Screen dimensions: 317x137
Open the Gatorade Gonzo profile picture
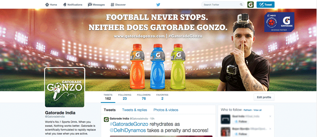point(65,88)
